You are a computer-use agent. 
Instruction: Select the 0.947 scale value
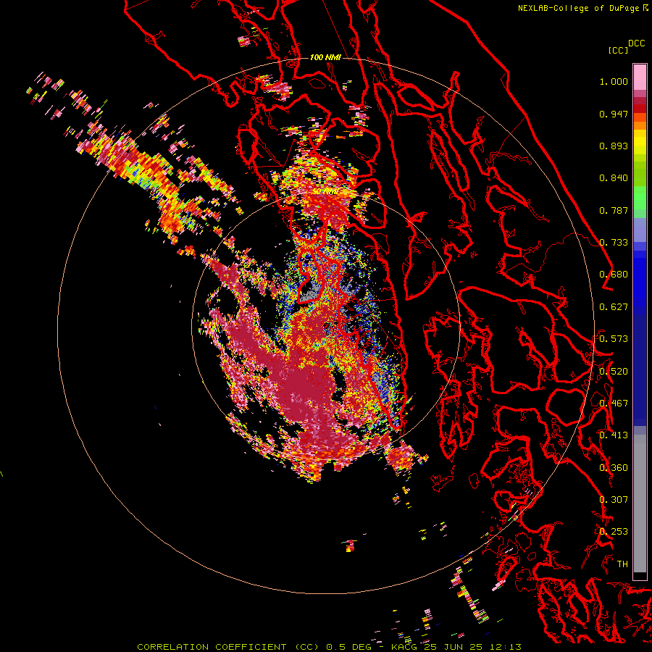[614, 114]
